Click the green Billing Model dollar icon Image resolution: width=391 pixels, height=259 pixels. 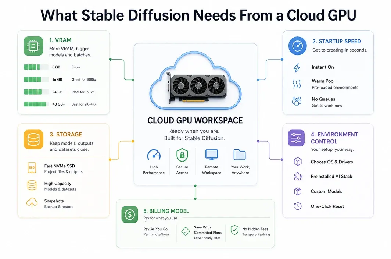coord(130,214)
